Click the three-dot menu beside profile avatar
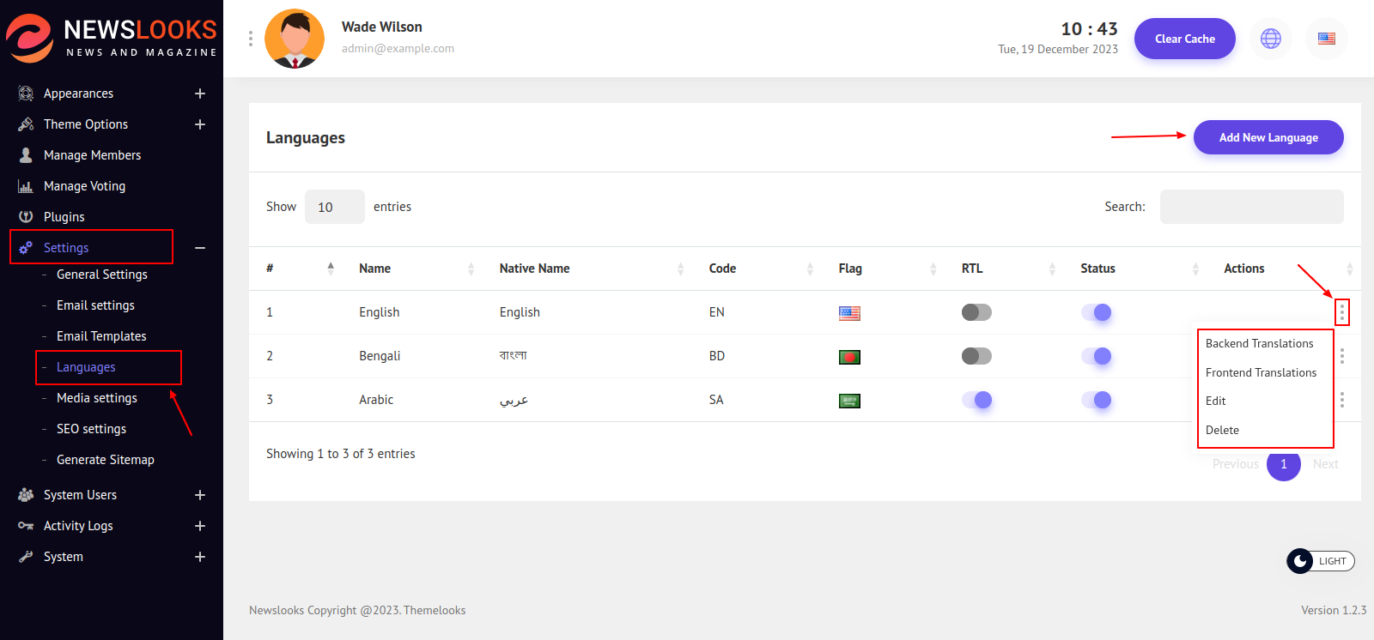The image size is (1374, 640). pyautogui.click(x=251, y=39)
